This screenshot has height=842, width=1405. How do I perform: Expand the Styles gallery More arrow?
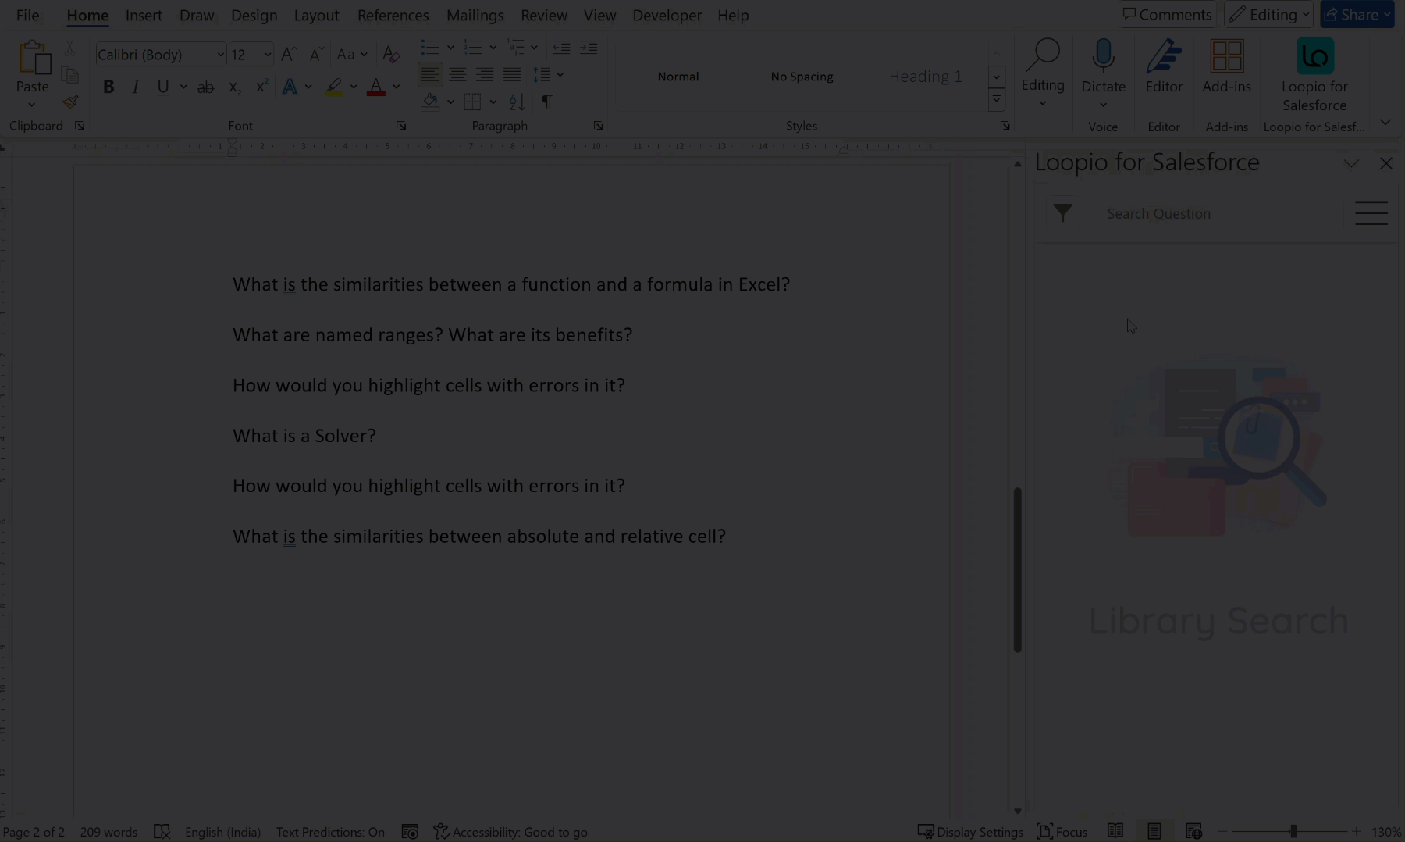pyautogui.click(x=996, y=100)
